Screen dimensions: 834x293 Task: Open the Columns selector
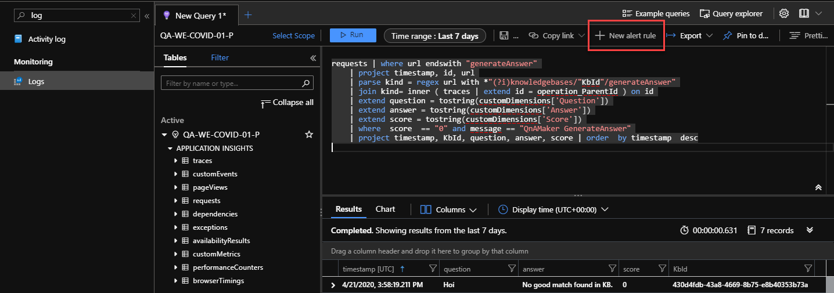448,209
